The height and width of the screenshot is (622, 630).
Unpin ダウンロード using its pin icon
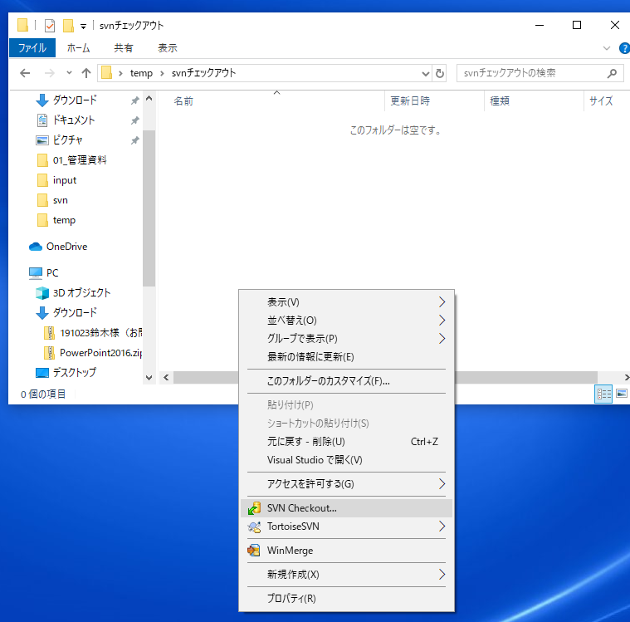point(135,100)
